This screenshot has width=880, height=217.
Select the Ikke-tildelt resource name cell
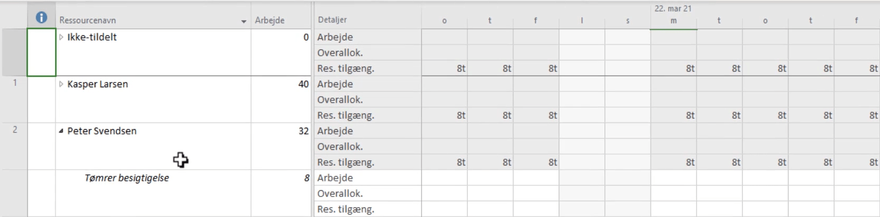(154, 53)
